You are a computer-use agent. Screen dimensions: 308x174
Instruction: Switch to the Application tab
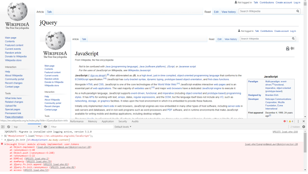(108, 122)
